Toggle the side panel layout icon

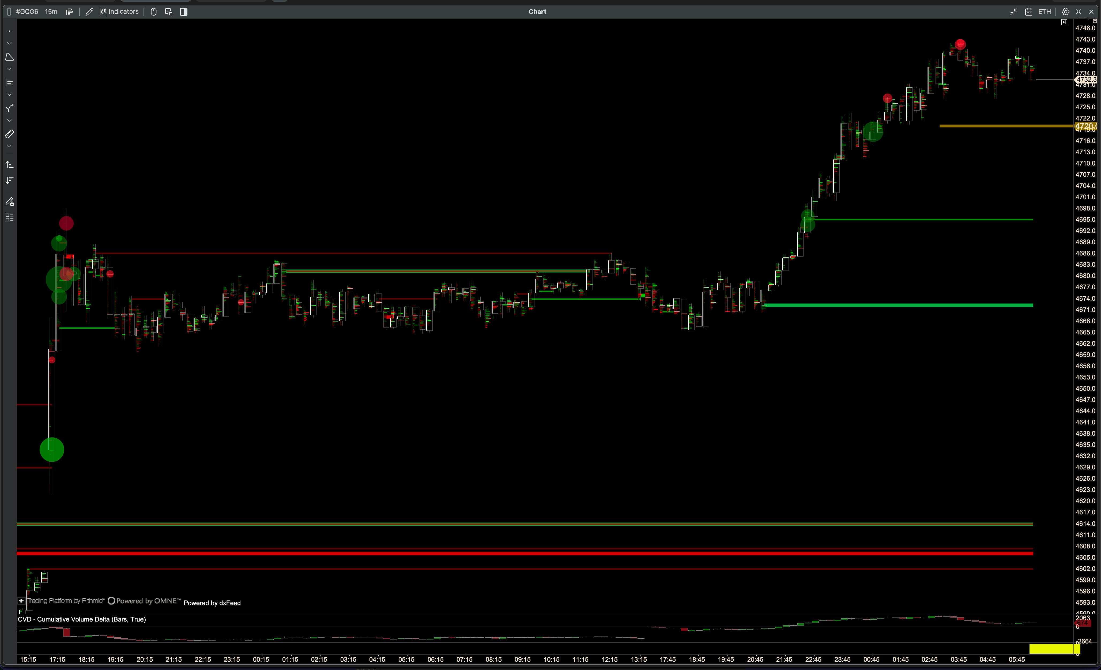point(184,12)
